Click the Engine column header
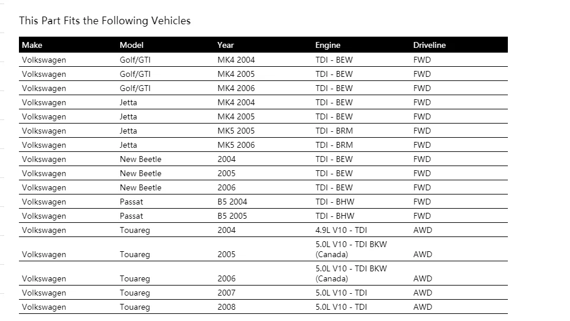Viewport: 570px width, 321px height. 328,45
